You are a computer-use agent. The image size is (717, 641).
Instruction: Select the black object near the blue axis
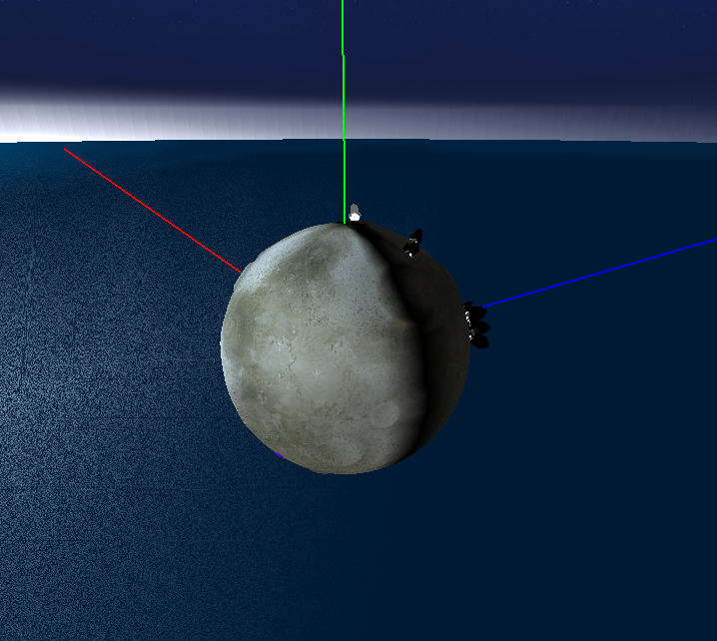tap(476, 324)
